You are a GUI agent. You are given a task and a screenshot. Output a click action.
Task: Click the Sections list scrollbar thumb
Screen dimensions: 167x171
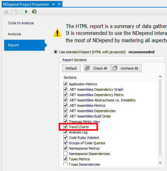[160, 117]
